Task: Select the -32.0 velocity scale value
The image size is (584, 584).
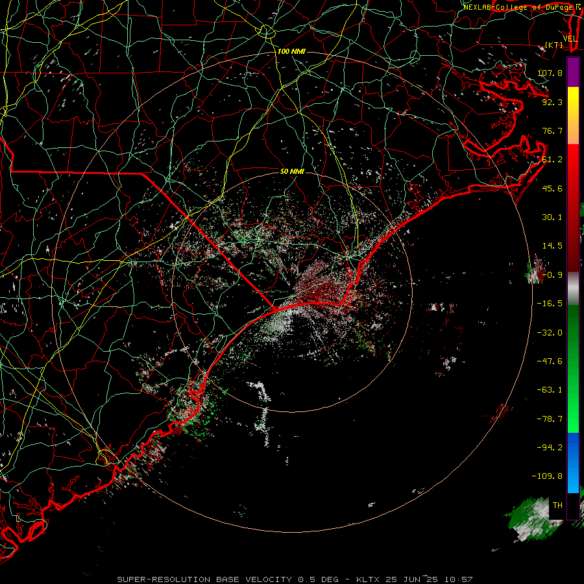Action: (550, 333)
